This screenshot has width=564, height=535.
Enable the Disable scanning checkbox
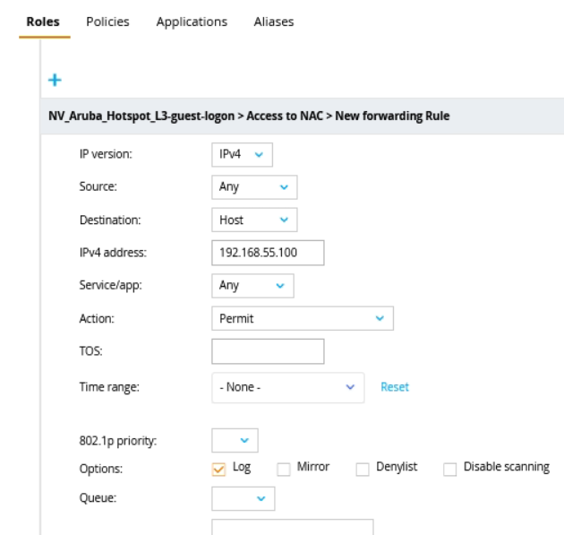(x=450, y=469)
